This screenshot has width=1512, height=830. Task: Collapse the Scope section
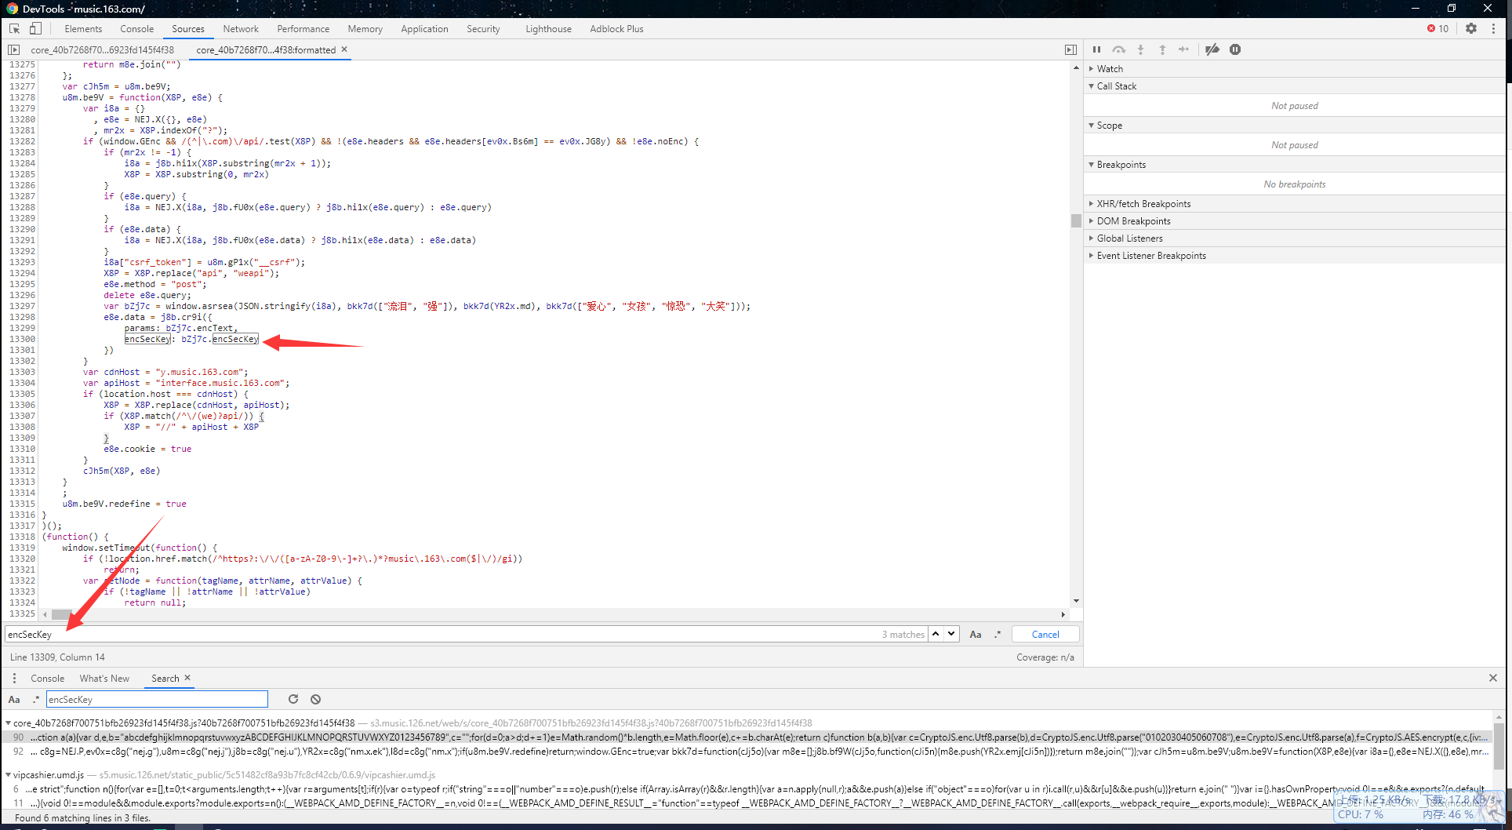point(1294,125)
